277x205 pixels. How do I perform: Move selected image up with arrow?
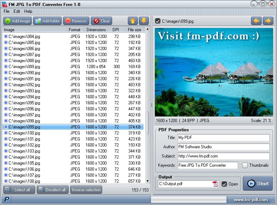point(133,21)
